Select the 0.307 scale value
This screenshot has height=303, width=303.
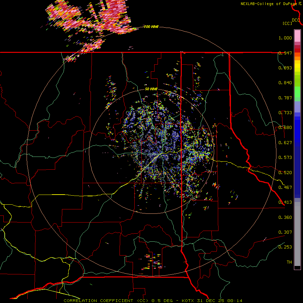coord(285,232)
